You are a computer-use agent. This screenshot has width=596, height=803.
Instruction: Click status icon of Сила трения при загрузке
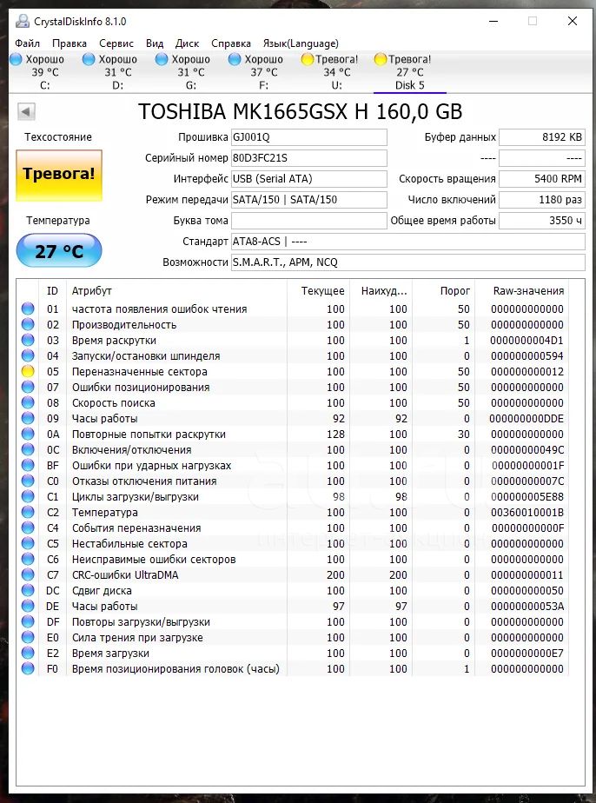click(x=28, y=637)
